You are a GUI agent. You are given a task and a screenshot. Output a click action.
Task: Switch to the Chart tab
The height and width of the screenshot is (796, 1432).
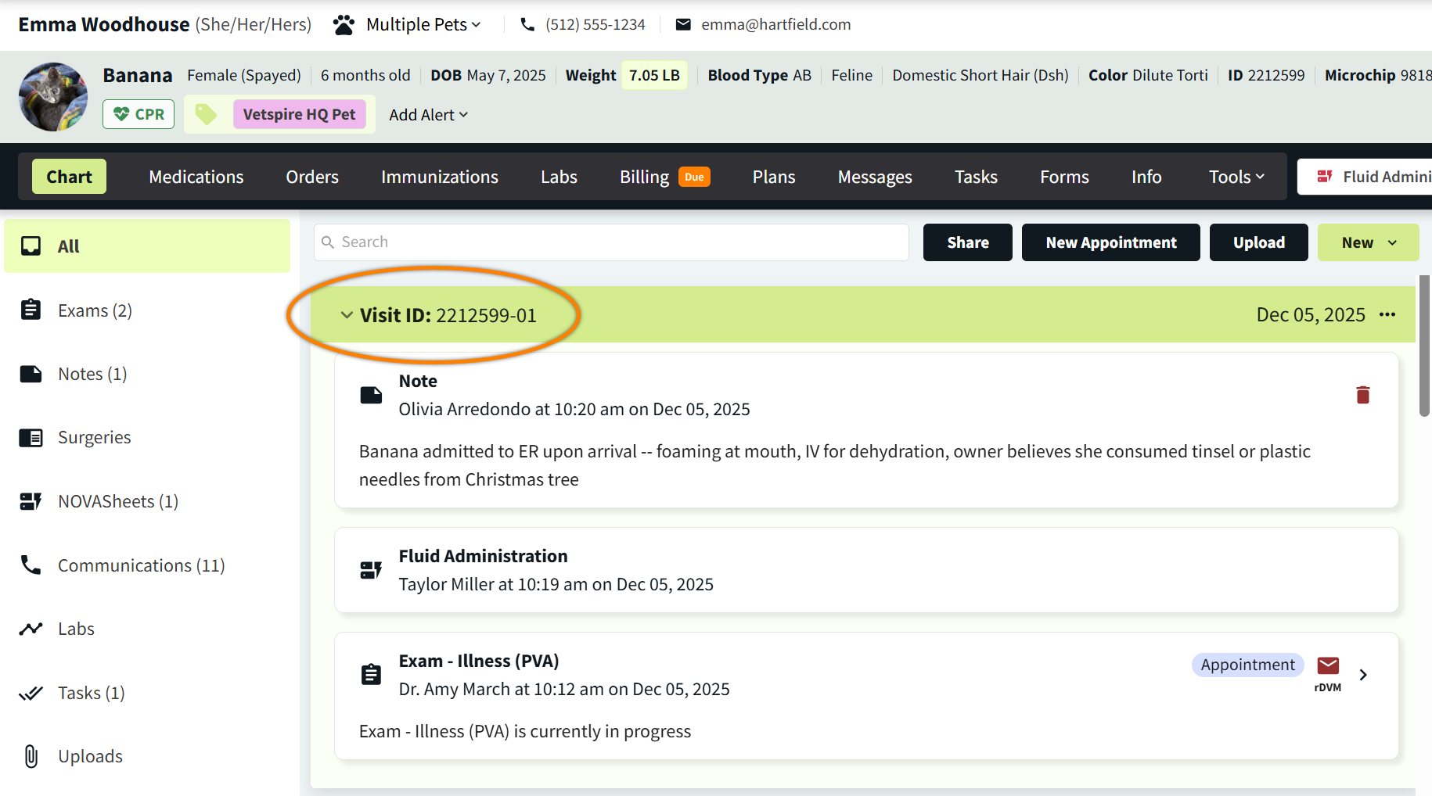69,177
